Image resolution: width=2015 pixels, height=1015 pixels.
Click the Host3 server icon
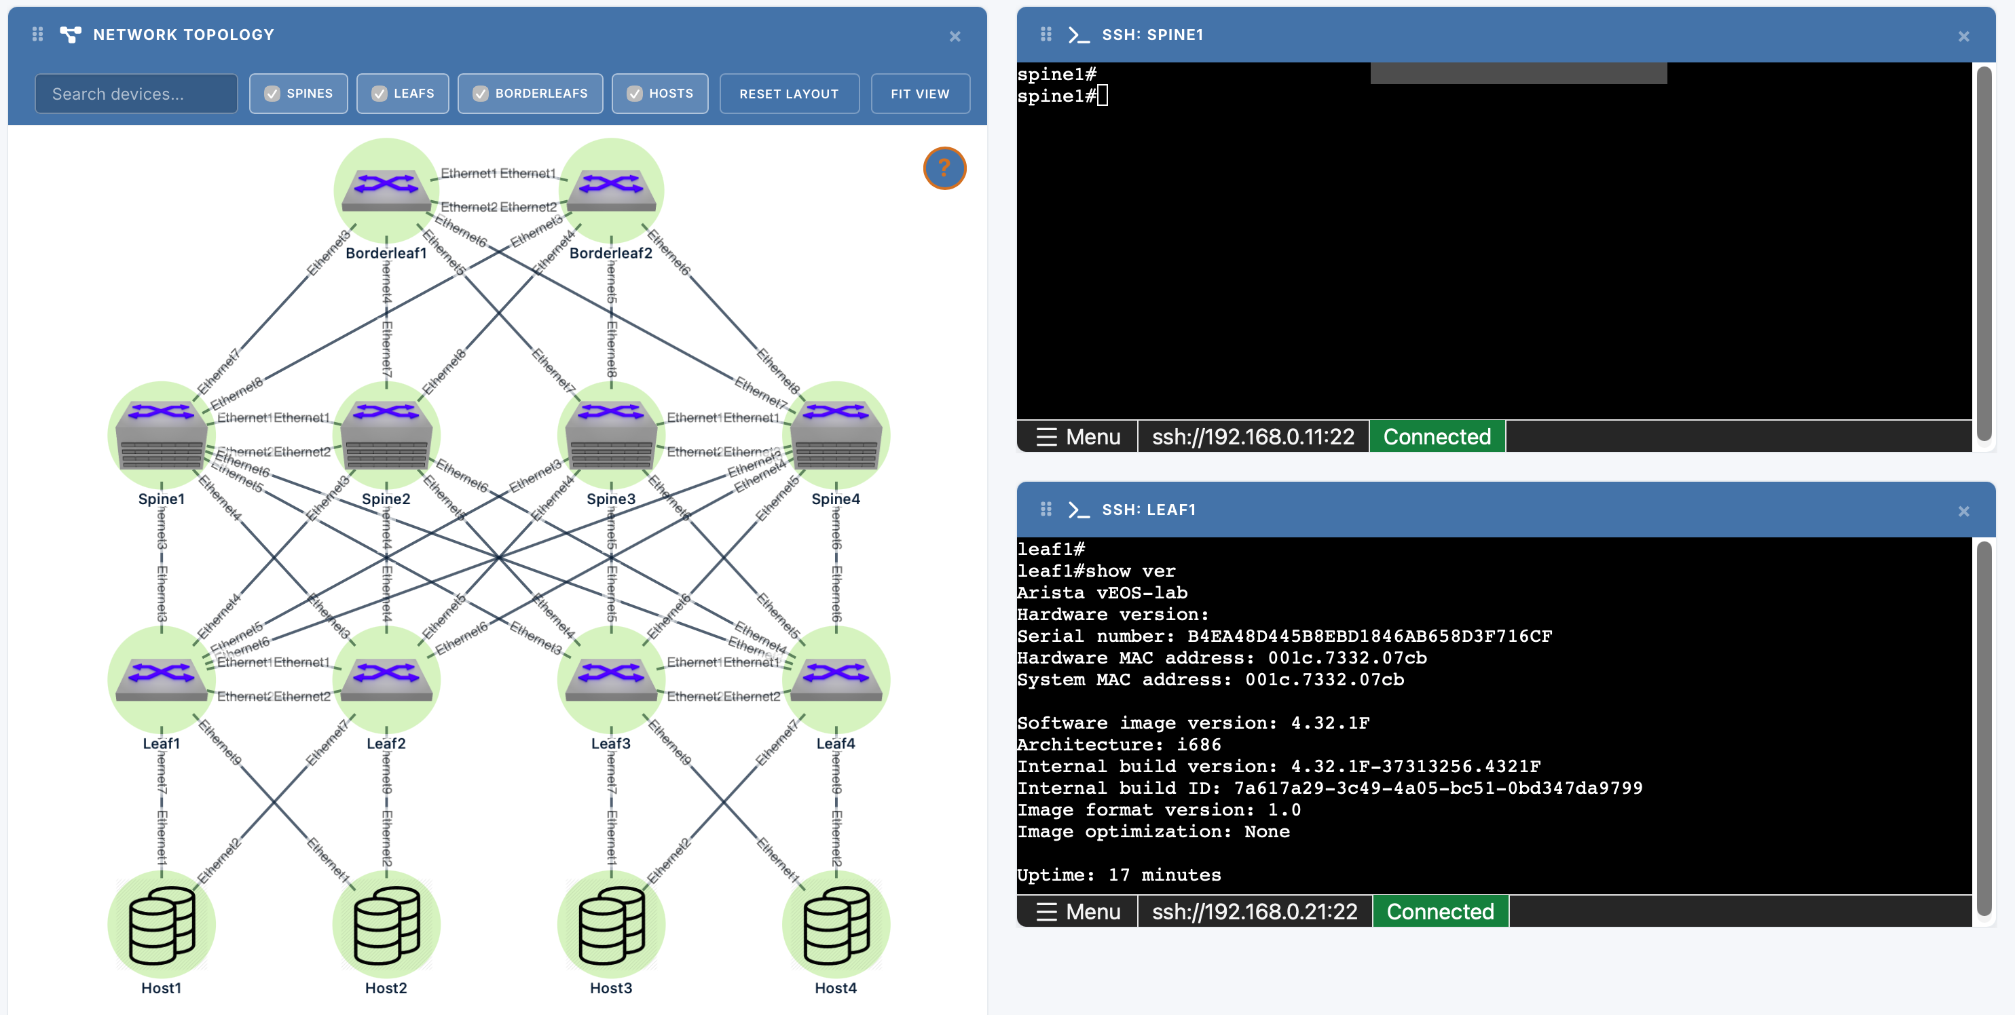[x=611, y=923]
